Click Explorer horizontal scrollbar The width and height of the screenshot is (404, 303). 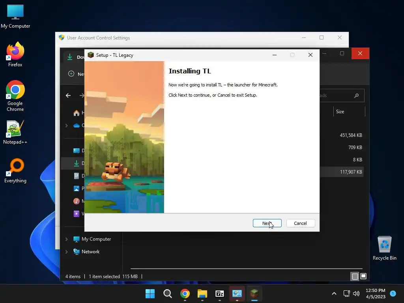pos(246,268)
